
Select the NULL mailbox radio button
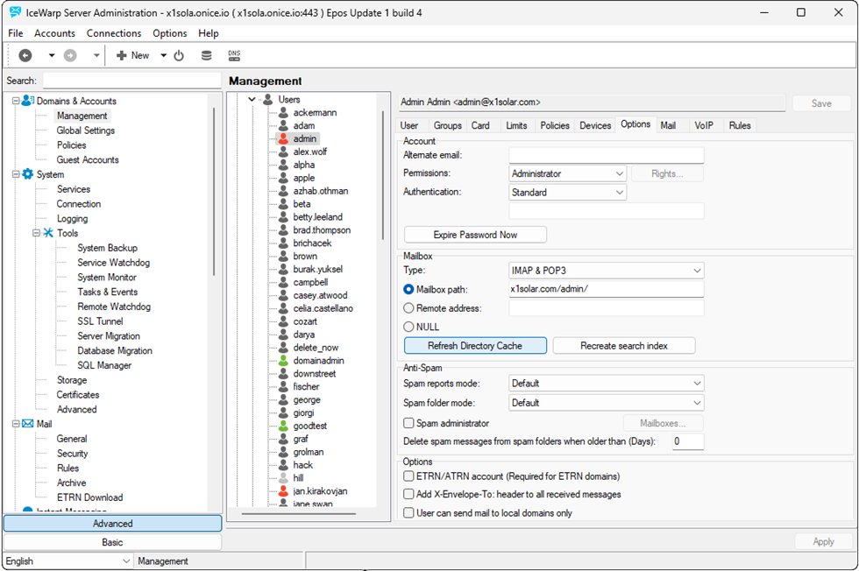tap(408, 327)
